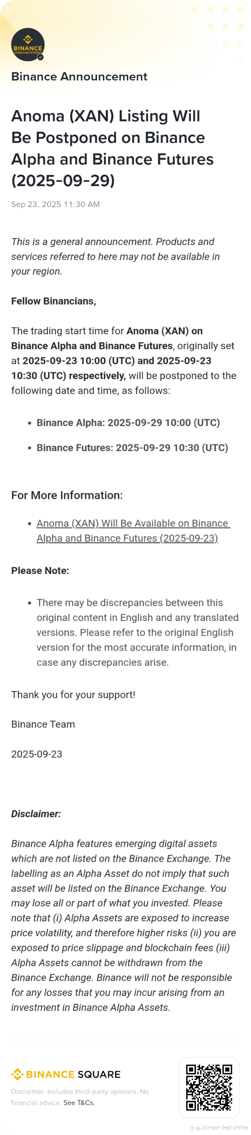Click the Binance Square diamond logo icon
The width and height of the screenshot is (251, 1135).
point(17,1074)
